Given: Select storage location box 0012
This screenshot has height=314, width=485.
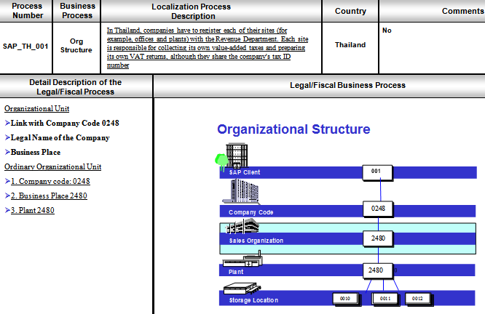Looking at the screenshot, I should (418, 299).
